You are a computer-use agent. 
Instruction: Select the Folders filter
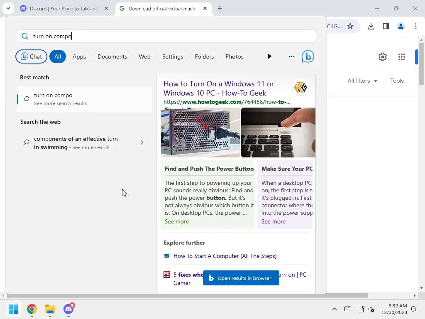point(204,56)
